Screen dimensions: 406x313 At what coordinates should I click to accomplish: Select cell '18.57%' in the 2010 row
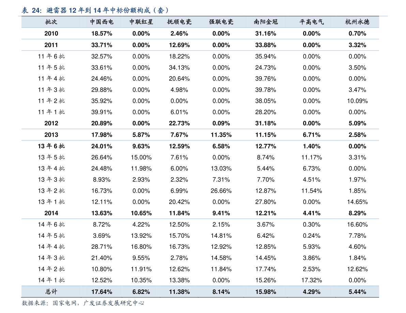[102, 33]
